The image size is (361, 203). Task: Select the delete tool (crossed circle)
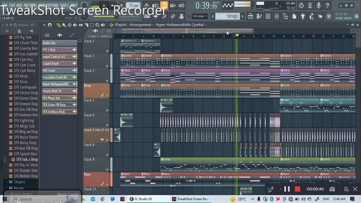(x=69, y=25)
